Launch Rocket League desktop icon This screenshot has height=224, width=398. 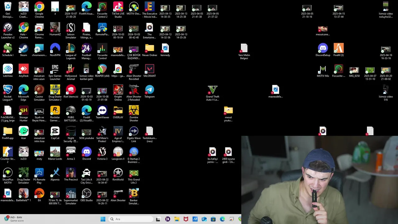click(8, 93)
